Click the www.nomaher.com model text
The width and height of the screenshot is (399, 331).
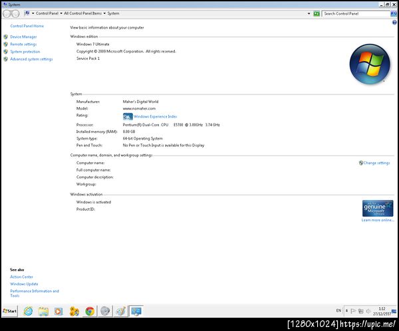(x=139, y=108)
